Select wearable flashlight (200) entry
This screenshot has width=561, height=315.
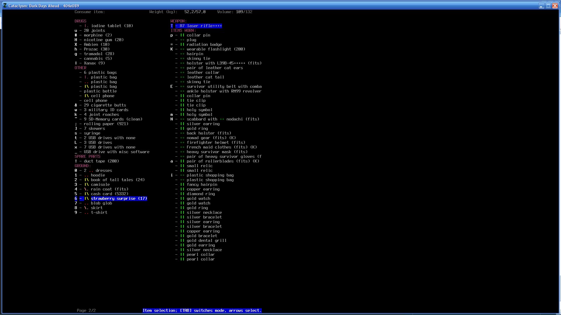216,49
